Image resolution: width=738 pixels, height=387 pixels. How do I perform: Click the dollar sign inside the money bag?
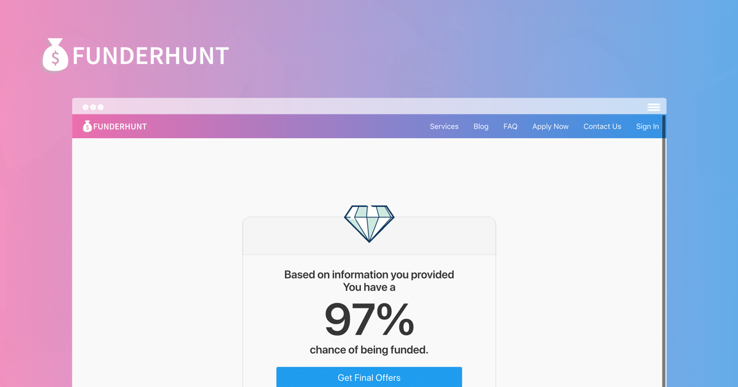point(55,58)
